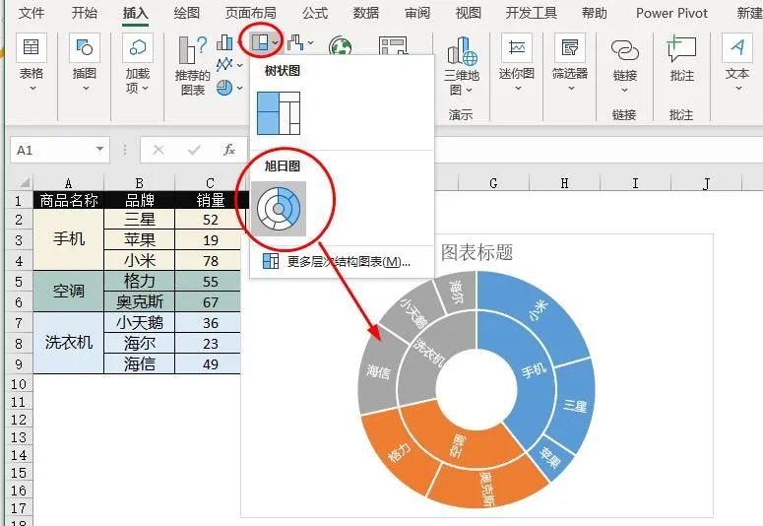This screenshot has height=526, width=763.
Task: Expand the 表格 dropdown chevron
Action: click(x=32, y=89)
